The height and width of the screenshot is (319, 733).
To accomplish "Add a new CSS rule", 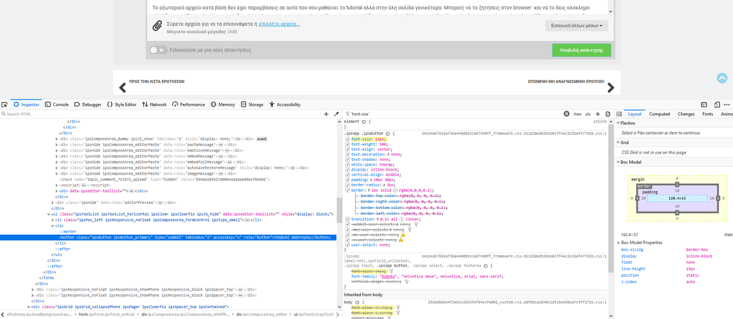I will coord(598,114).
